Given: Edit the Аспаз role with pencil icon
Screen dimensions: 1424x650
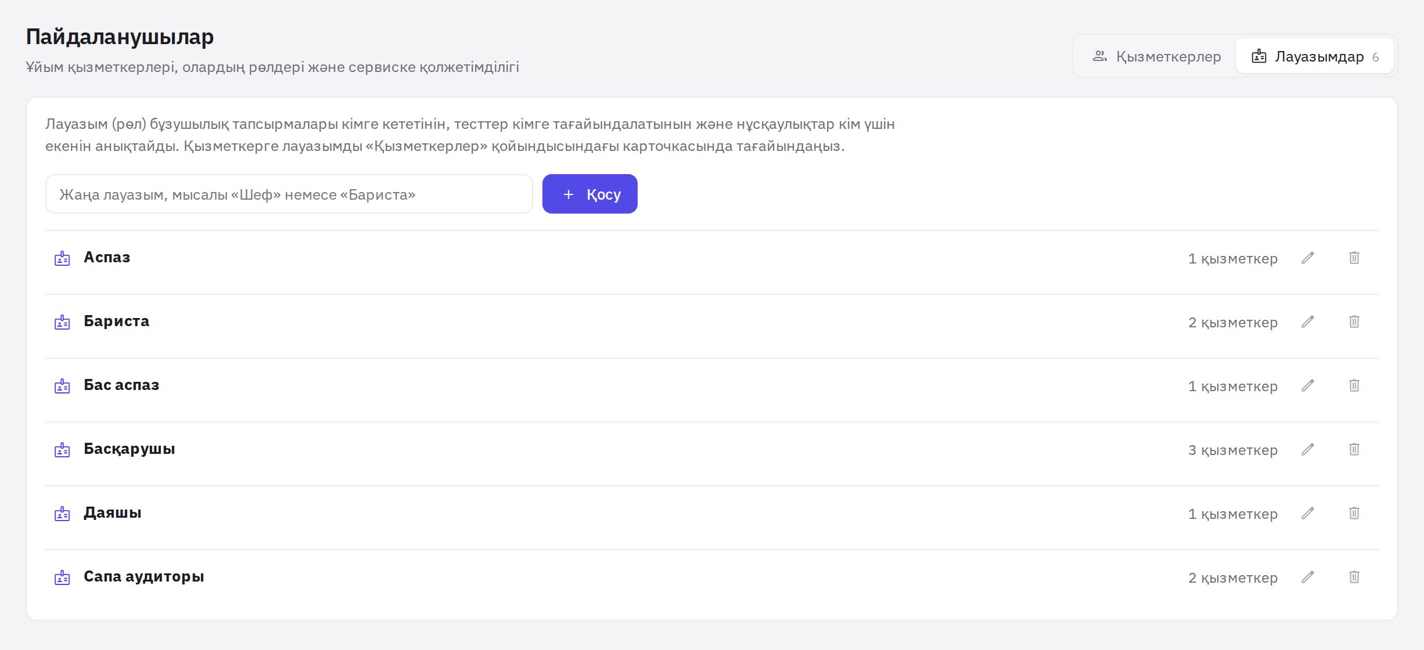Looking at the screenshot, I should pos(1308,258).
